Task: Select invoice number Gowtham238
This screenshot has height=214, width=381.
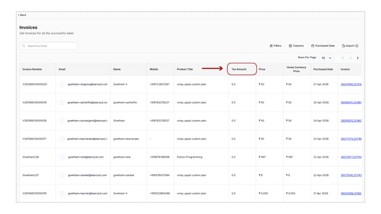Action: tap(31, 157)
